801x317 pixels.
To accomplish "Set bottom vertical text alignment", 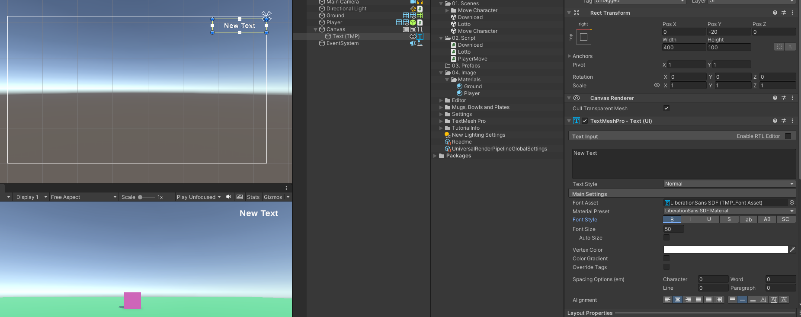I will pyautogui.click(x=753, y=300).
